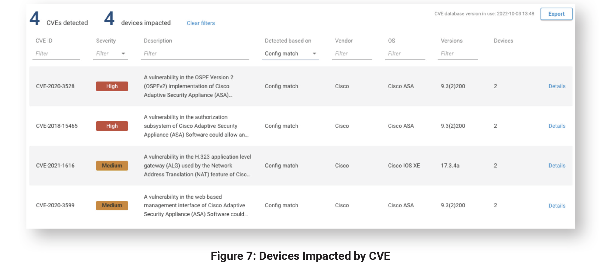The width and height of the screenshot is (600, 268).
Task: Click the Vendor filter field
Action: click(352, 54)
